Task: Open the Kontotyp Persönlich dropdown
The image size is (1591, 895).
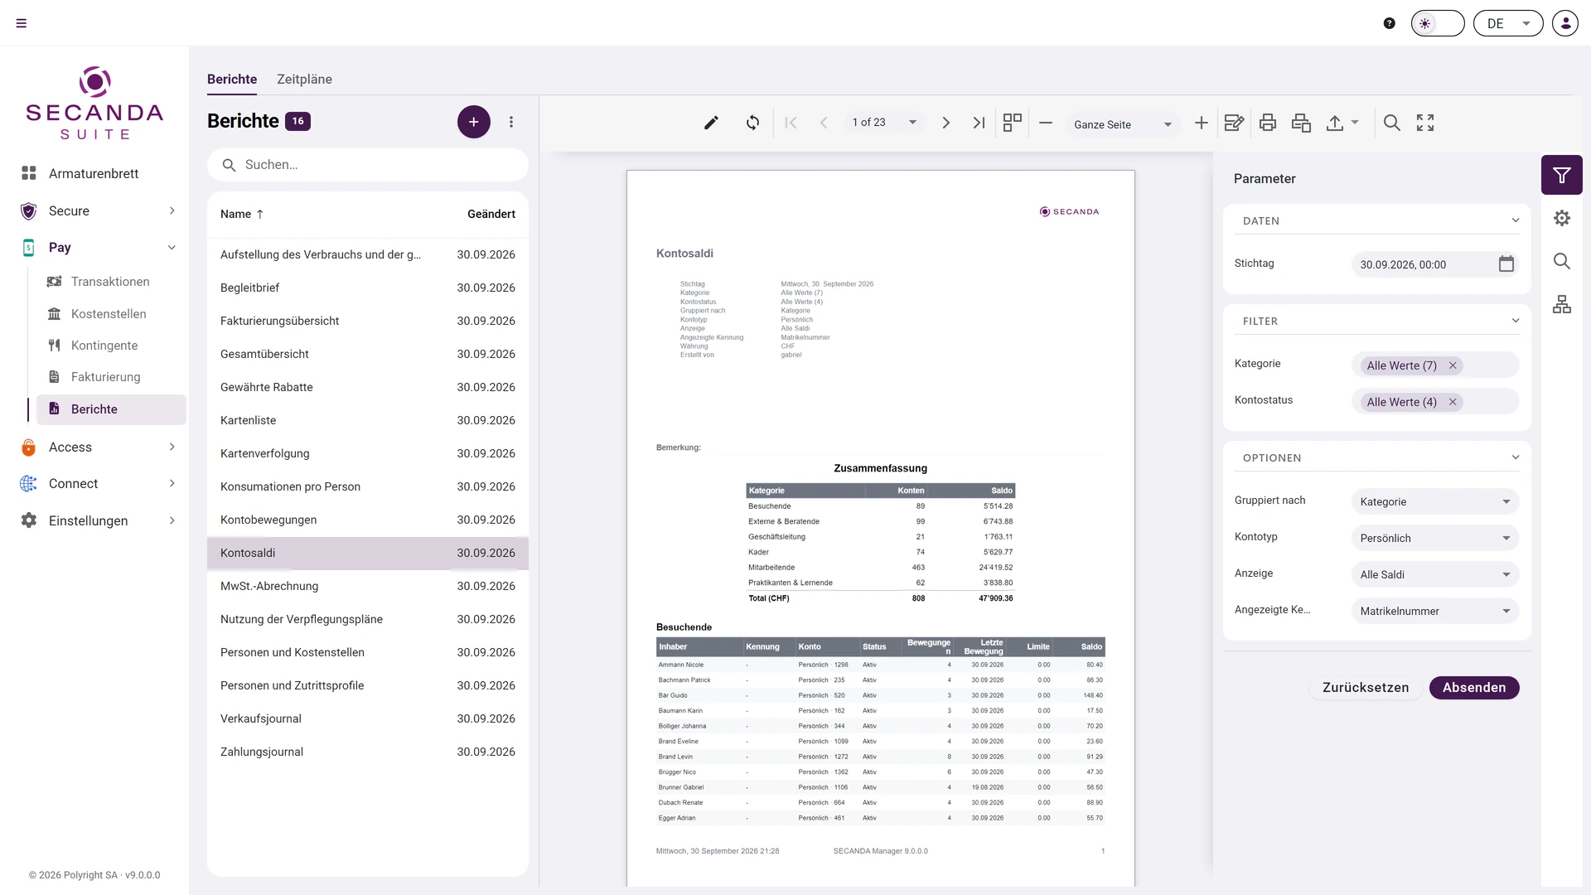Action: click(x=1435, y=538)
